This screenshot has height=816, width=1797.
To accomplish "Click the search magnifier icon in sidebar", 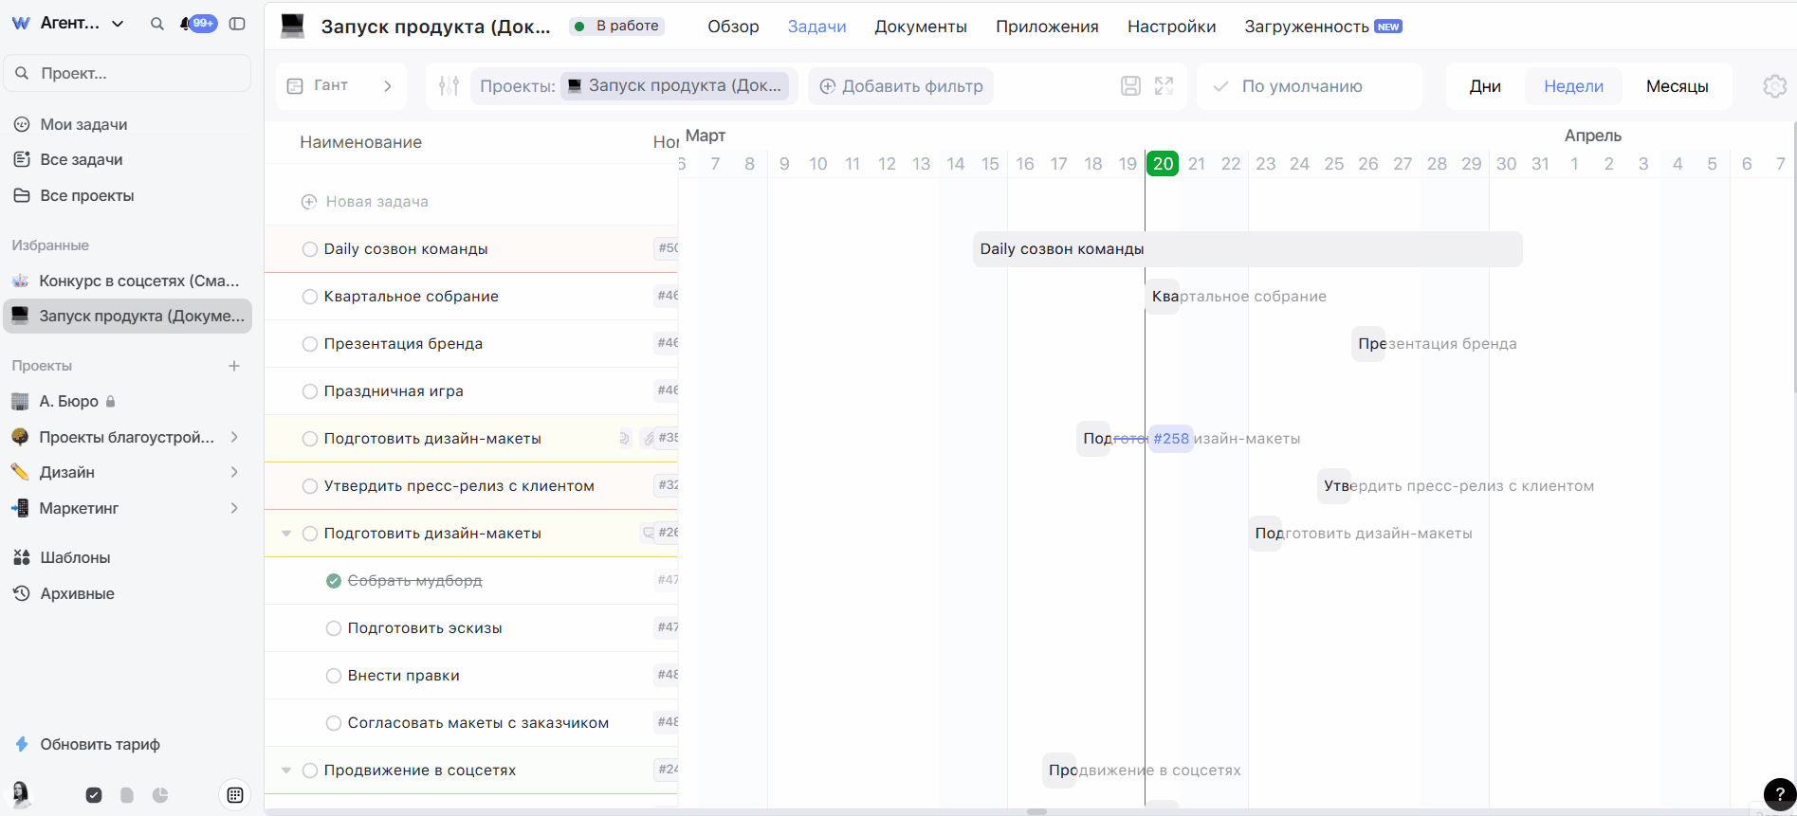I will pos(157,24).
